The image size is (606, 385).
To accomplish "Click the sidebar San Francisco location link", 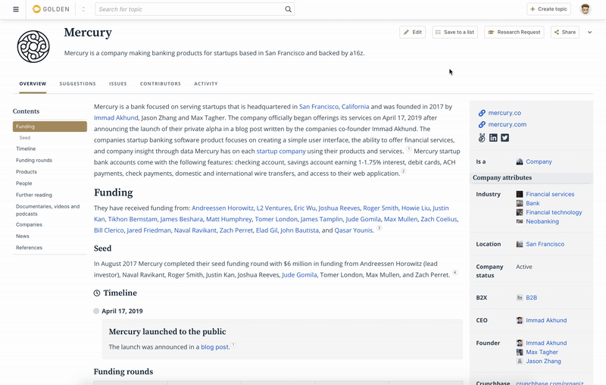I will pyautogui.click(x=545, y=244).
